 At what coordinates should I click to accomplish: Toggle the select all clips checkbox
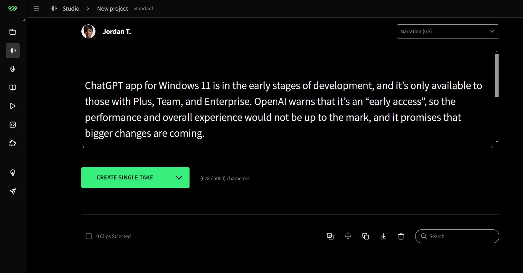click(x=89, y=236)
